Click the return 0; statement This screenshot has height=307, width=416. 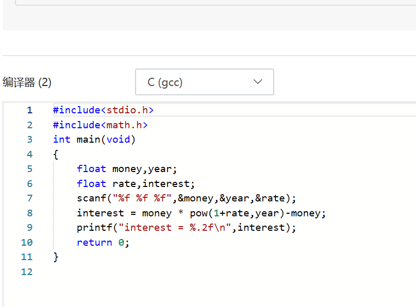point(103,243)
